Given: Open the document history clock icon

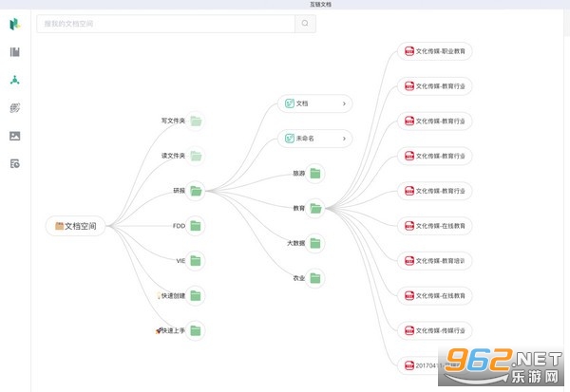Looking at the screenshot, I should click(15, 164).
